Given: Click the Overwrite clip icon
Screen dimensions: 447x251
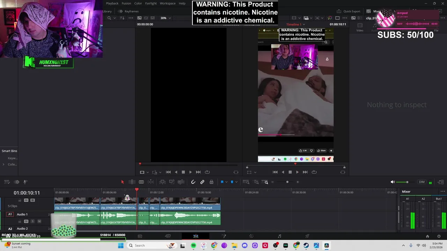Looking at the screenshot, I should click(171, 182).
